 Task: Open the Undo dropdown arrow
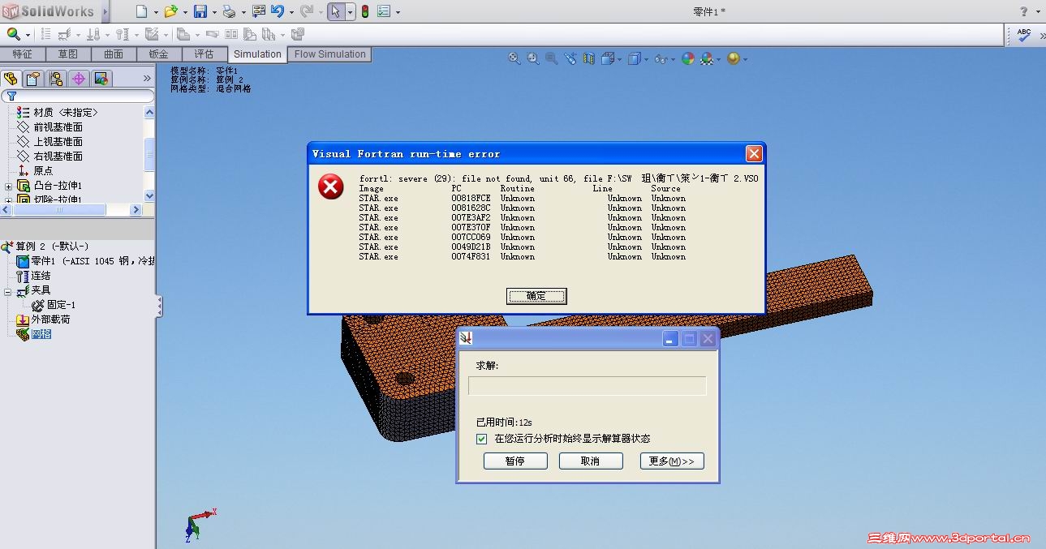coord(291,12)
